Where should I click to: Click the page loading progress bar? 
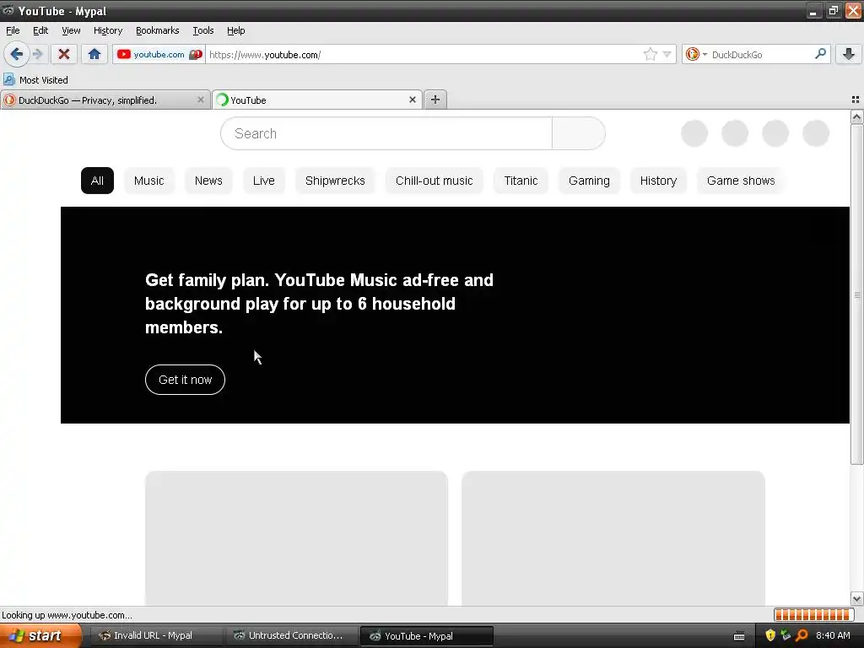tap(813, 614)
